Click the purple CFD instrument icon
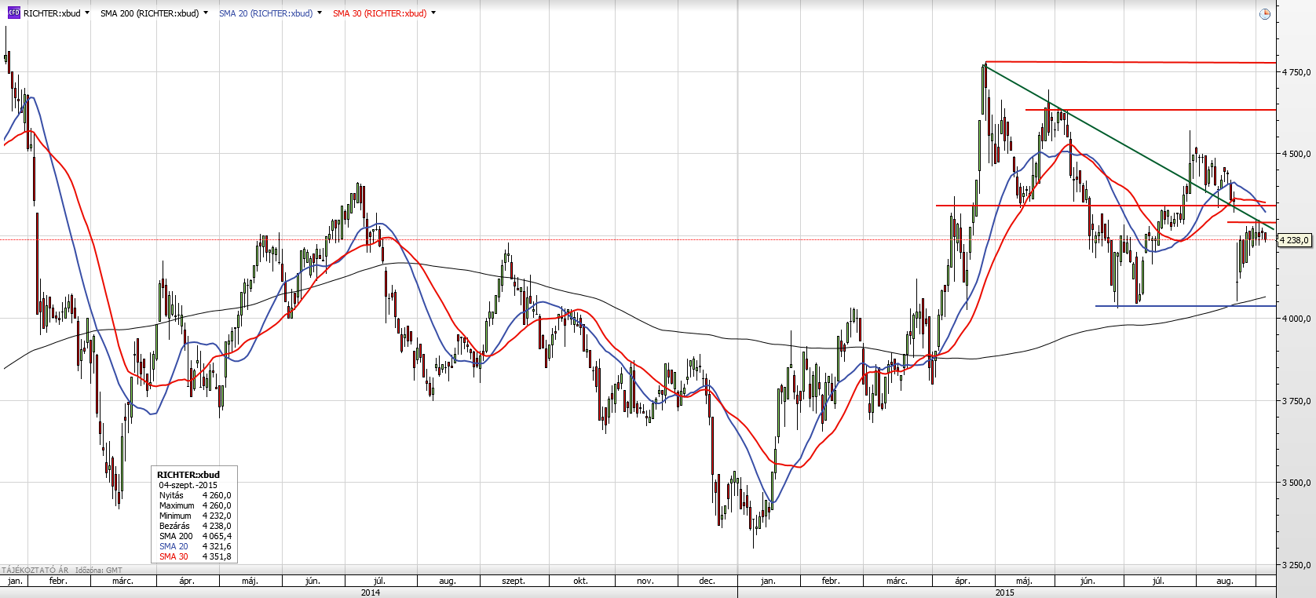 [13, 13]
